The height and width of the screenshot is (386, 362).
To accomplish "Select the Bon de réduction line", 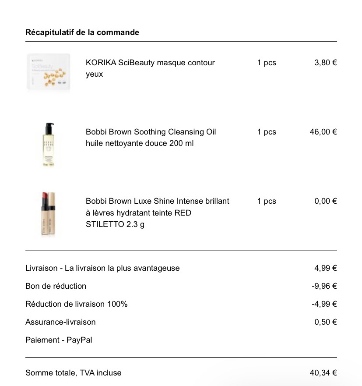I will [x=181, y=286].
